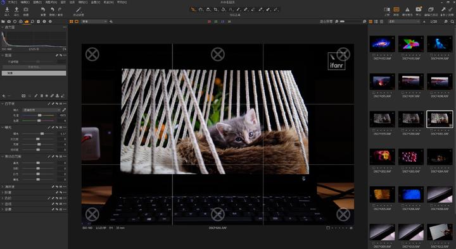Image resolution: width=456 pixels, height=249 pixels.
Task: Open the Library folder tool tab
Action: [x=3, y=21]
